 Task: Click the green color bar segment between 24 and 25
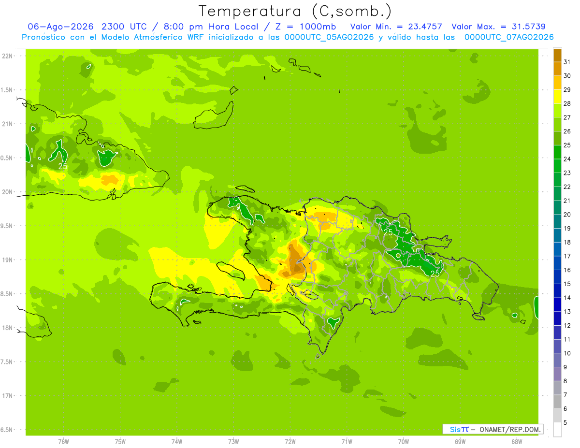tap(557, 152)
